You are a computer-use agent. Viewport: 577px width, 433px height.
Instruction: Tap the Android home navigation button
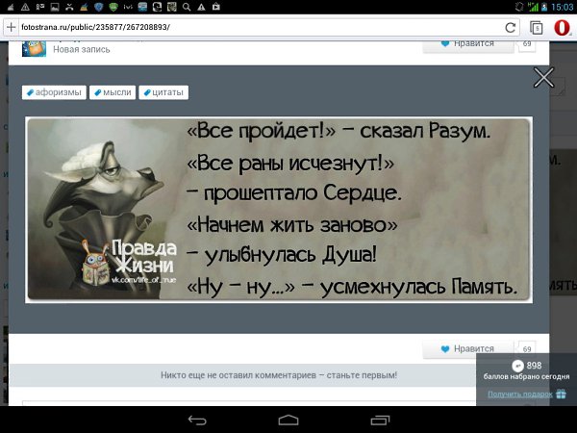point(288,420)
